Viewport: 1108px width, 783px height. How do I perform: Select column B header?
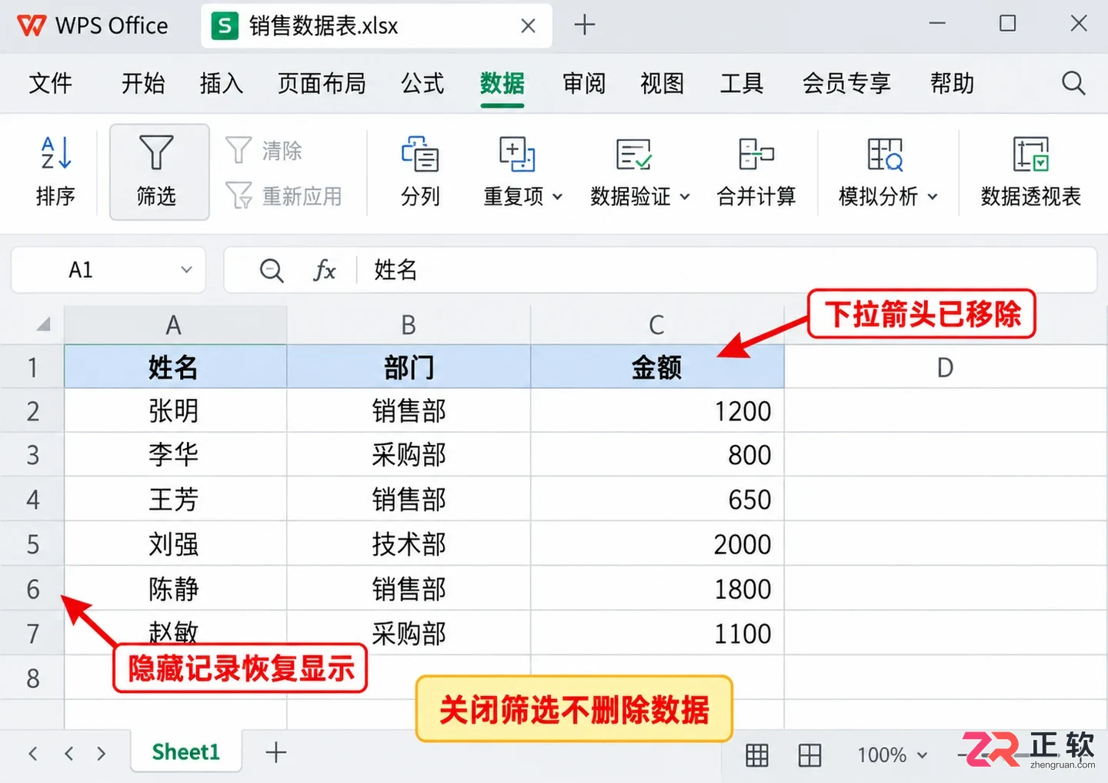(x=409, y=325)
